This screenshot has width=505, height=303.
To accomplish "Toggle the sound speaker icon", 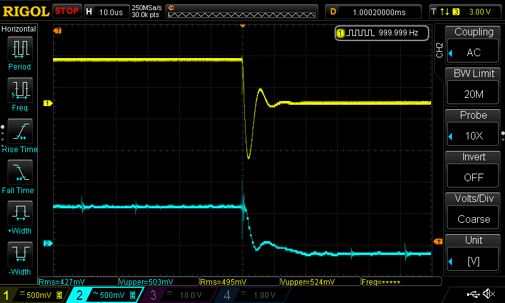I will coord(489,294).
